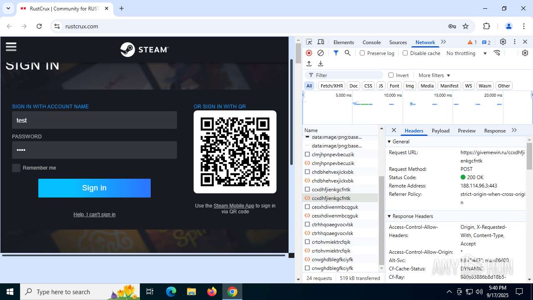This screenshot has width=533, height=300.
Task: Expand the More filters dropdown
Action: [434, 75]
